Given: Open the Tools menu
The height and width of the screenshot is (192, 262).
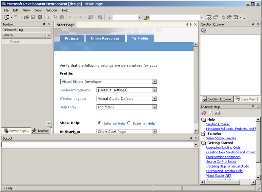Looking at the screenshot, I should point(37,10).
